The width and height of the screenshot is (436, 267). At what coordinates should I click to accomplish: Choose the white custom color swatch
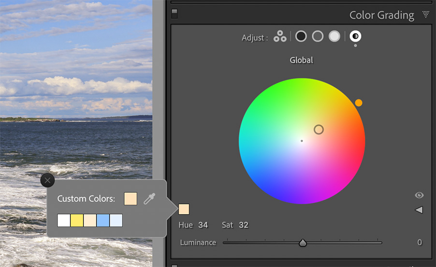tap(64, 220)
